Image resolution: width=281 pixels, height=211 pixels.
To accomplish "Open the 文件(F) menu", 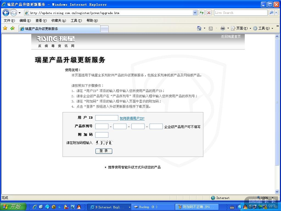I will point(9,20).
